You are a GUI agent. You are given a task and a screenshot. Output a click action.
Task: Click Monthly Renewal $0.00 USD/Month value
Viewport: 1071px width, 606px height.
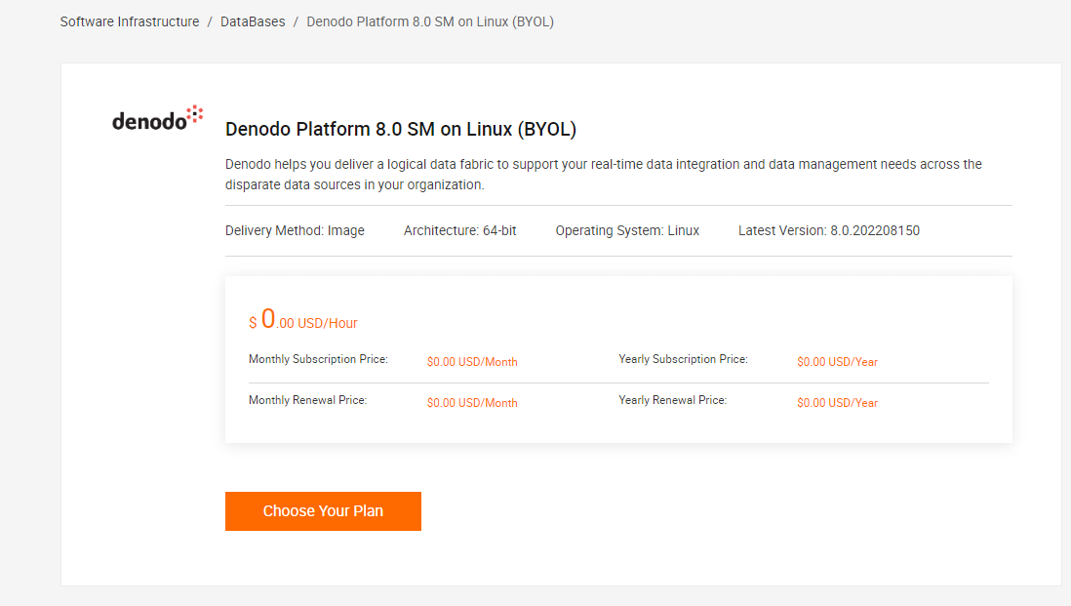(x=472, y=403)
